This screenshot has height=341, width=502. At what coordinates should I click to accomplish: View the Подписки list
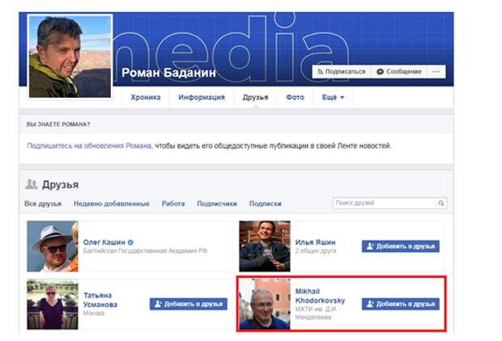click(x=266, y=204)
